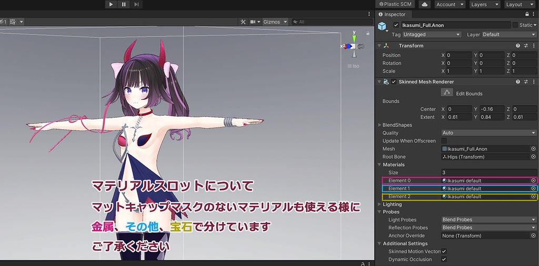Edit the Ikasumi_Full.Anon name field
This screenshot has height=266, width=539.
455,25
